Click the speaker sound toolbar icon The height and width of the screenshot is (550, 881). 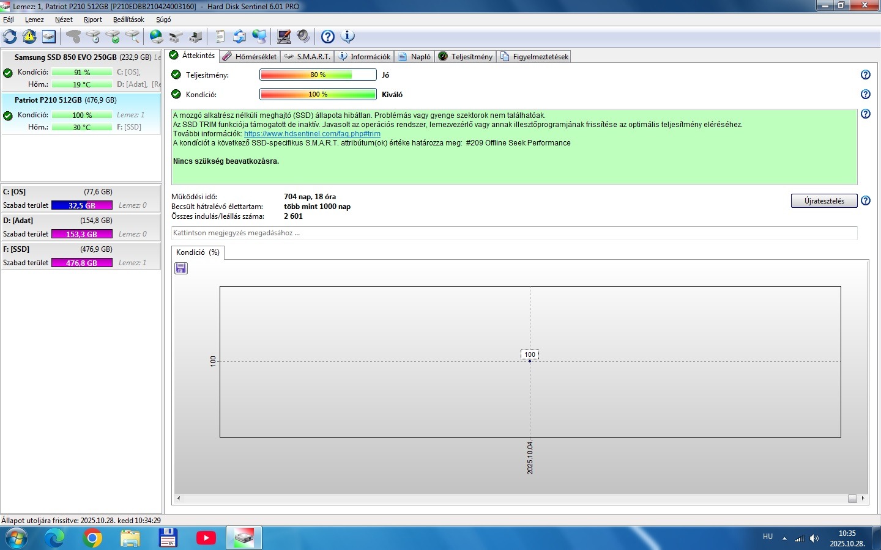coord(303,37)
